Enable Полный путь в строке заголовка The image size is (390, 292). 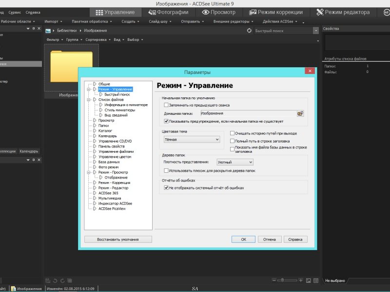(x=232, y=141)
